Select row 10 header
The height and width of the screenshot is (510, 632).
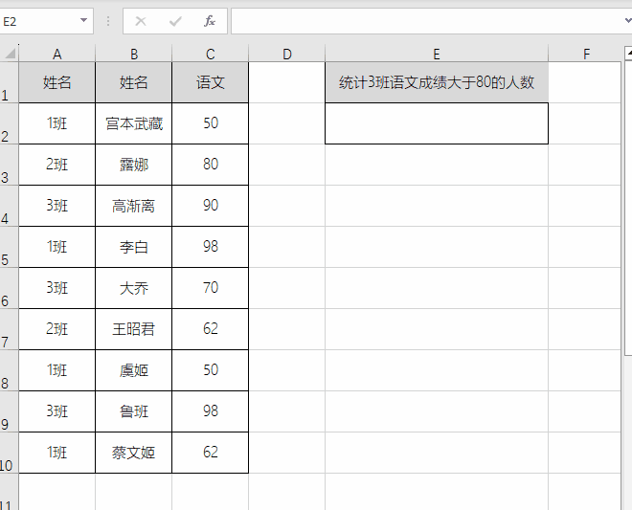[x=9, y=453]
